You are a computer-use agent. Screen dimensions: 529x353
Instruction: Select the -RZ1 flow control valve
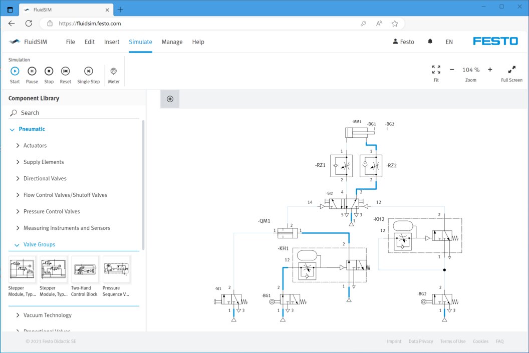tap(342, 166)
